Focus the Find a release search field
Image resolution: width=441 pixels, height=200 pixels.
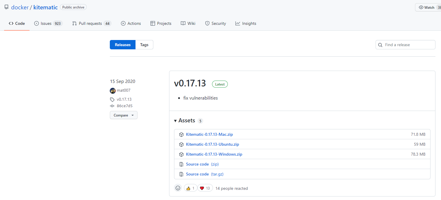click(x=405, y=45)
